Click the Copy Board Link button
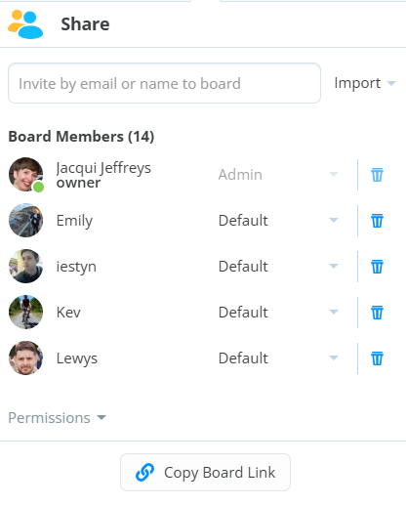Screen dimensions: 406x505 click(205, 472)
